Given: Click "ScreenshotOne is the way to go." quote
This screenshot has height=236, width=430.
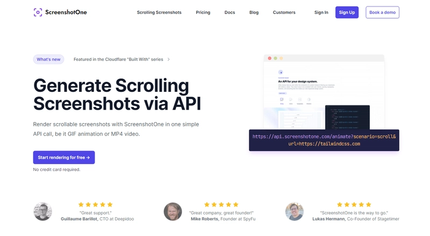Looking at the screenshot, I should tap(354, 213).
